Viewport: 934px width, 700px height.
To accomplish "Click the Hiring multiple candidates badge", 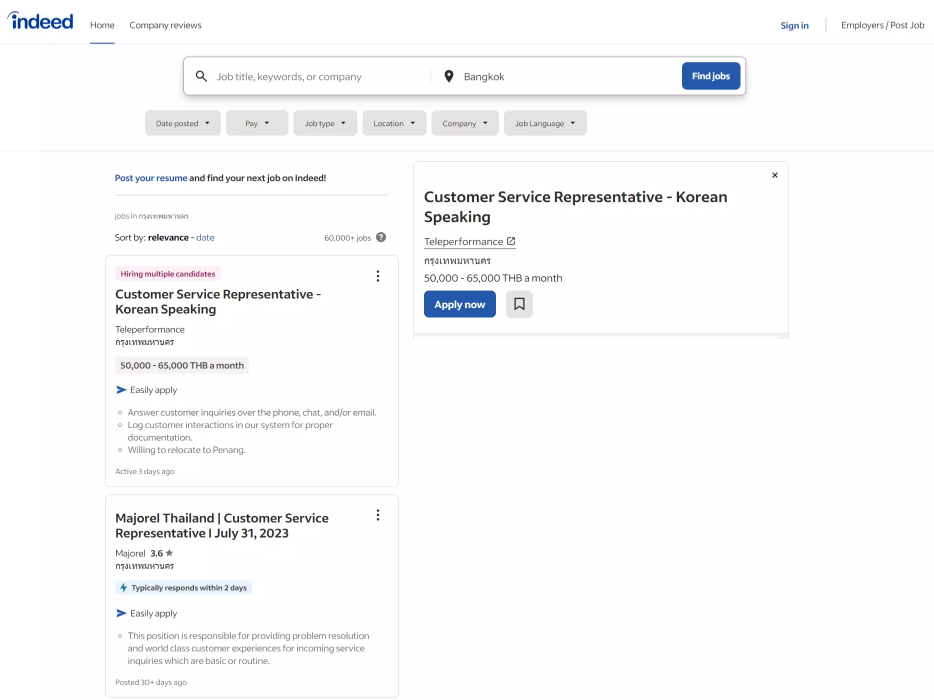I will (x=168, y=274).
